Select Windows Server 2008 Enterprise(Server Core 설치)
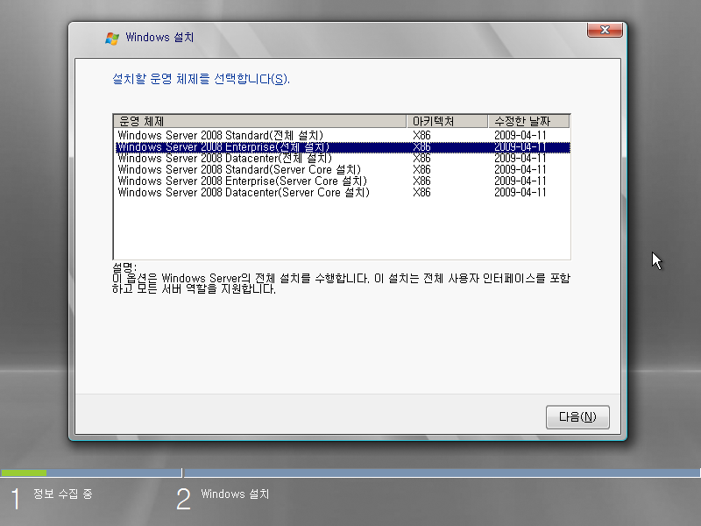 (x=343, y=181)
